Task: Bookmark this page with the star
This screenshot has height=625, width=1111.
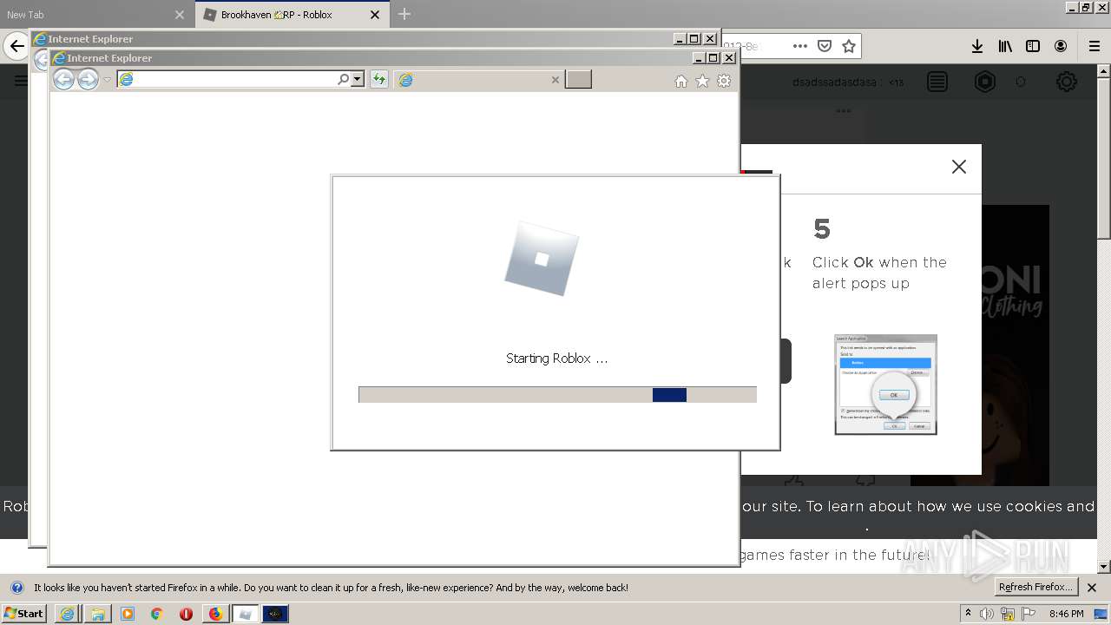Action: coord(849,46)
